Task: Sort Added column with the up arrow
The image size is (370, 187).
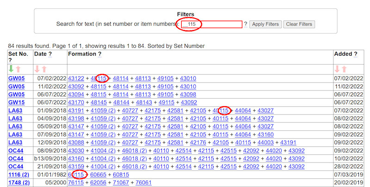Action: pyautogui.click(x=345, y=69)
